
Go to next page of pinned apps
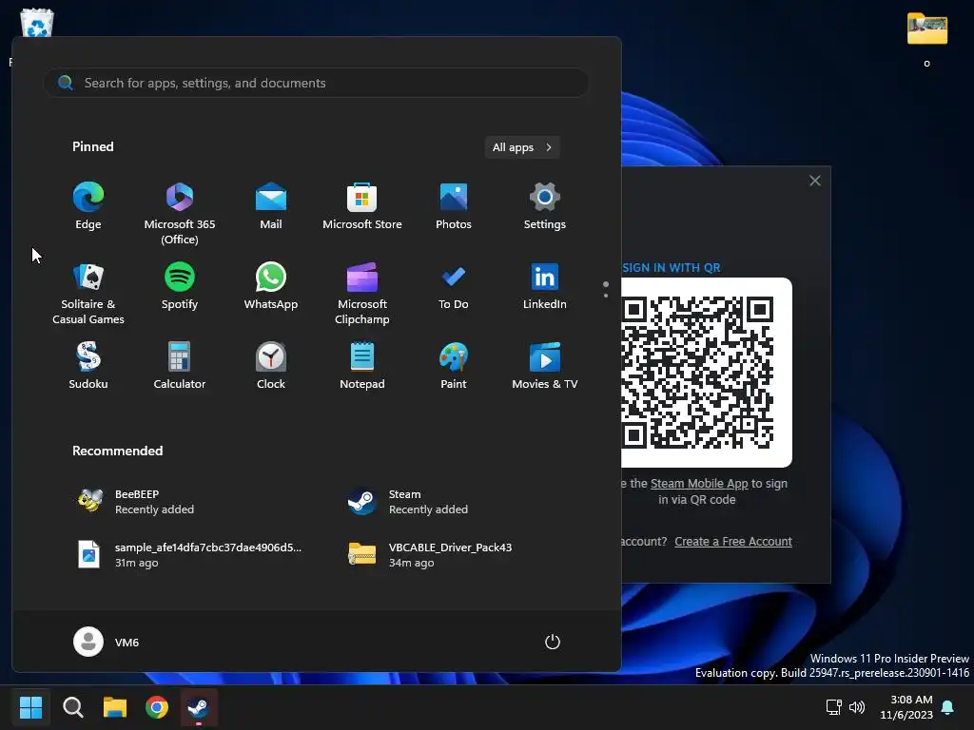[x=606, y=296]
